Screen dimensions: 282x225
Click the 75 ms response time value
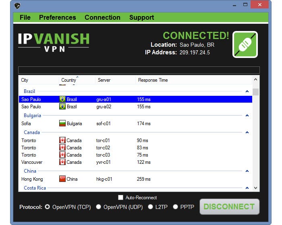coord(143,155)
